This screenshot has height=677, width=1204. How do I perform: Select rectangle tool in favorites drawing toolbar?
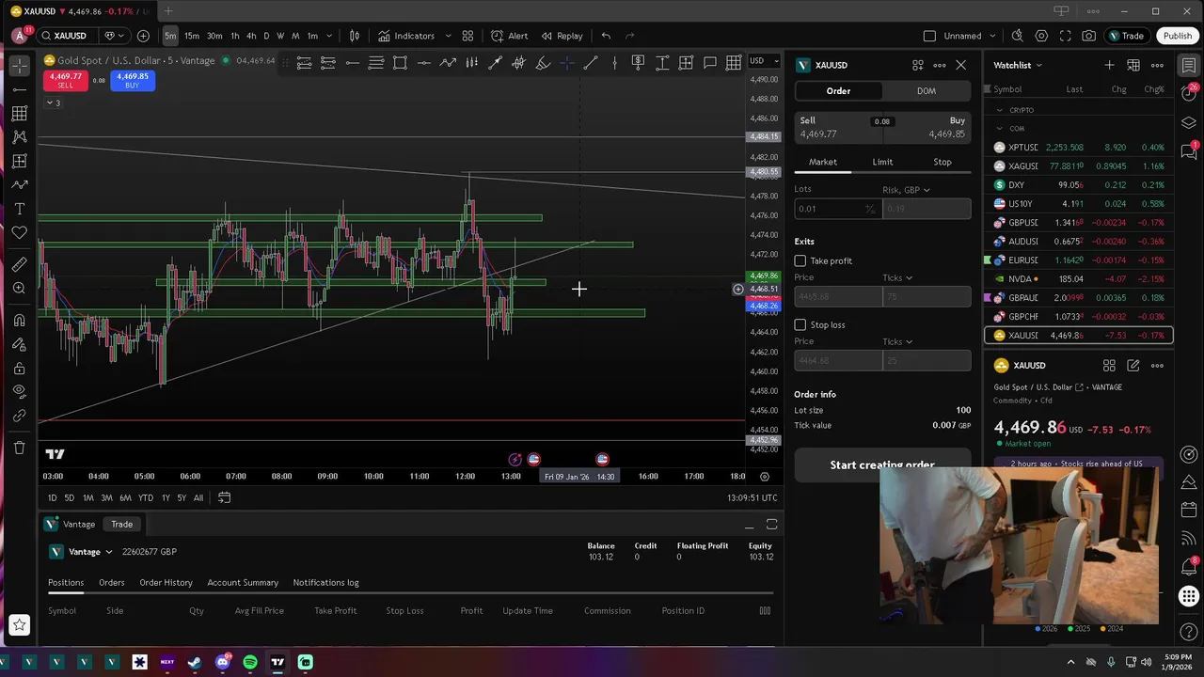coord(400,63)
